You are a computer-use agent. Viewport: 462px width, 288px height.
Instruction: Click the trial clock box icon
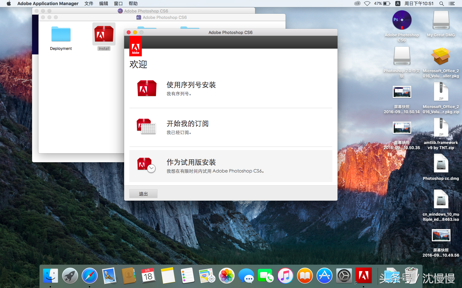pos(146,165)
